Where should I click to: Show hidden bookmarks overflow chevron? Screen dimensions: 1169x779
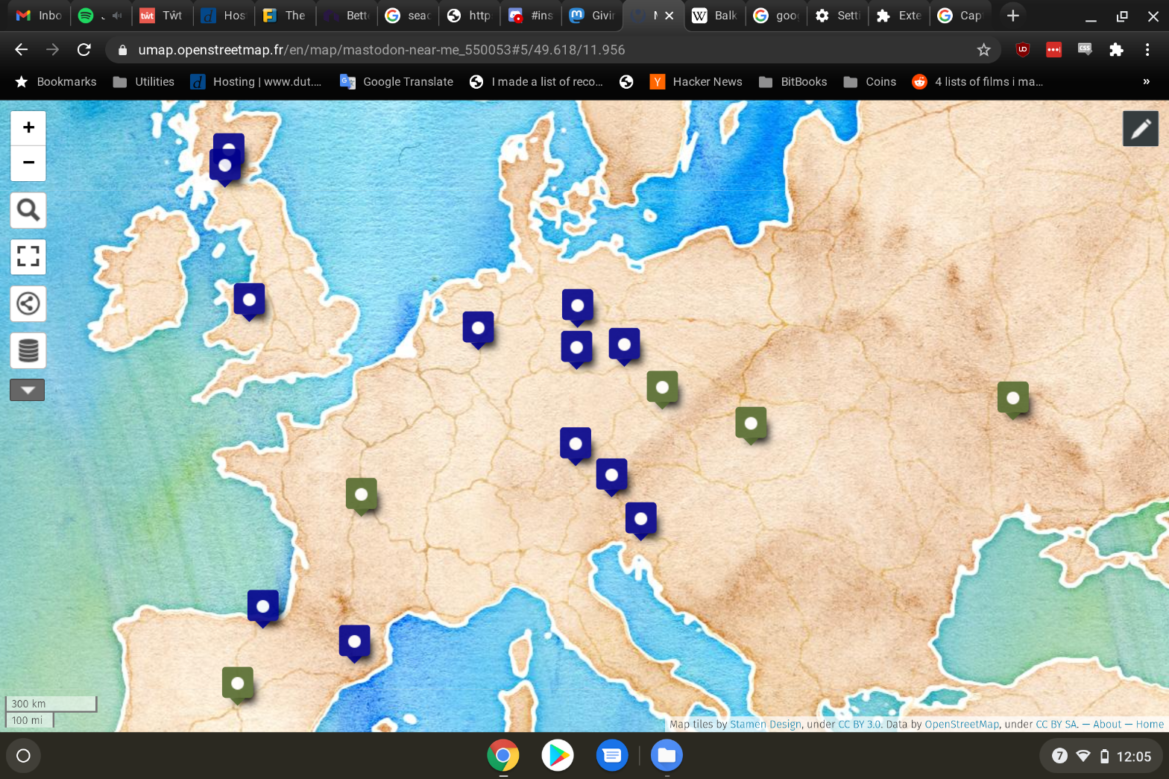coord(1146,81)
